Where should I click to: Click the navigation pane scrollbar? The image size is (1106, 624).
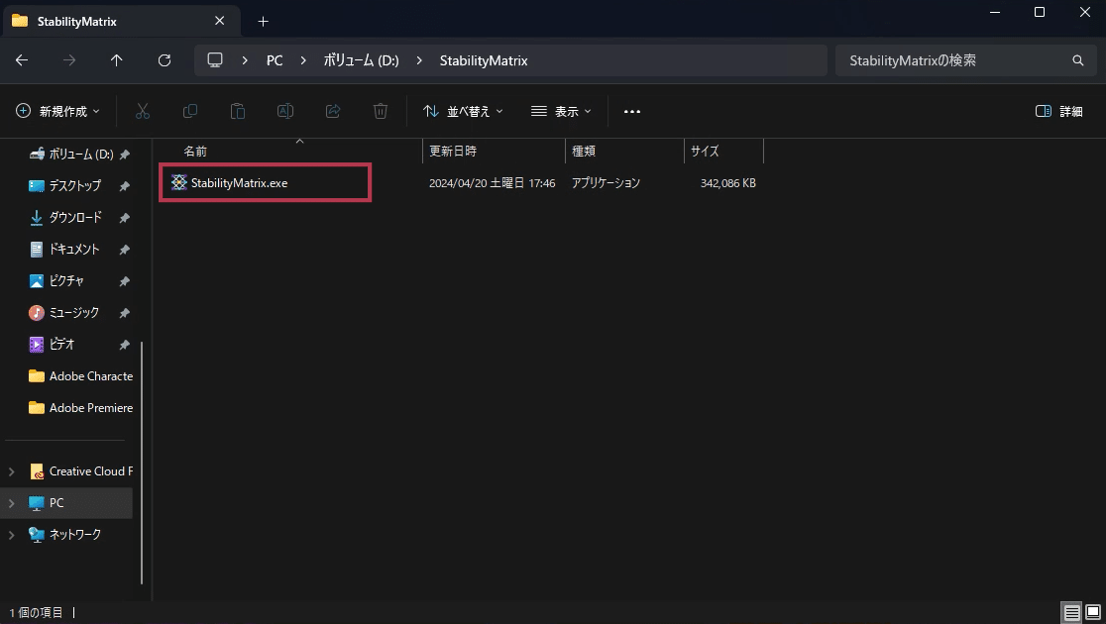(x=142, y=462)
